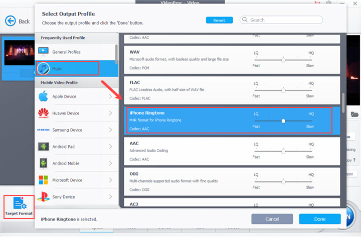This screenshot has height=237, width=361.
Task: Click the search magnifier icon
Action: click(x=245, y=20)
